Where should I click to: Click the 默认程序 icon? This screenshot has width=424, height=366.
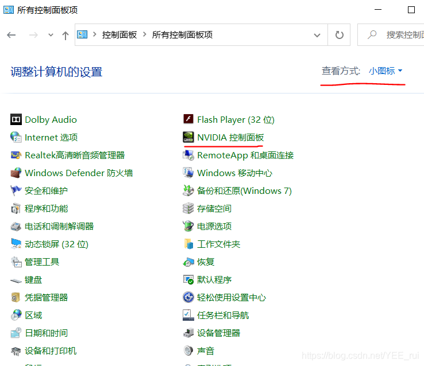tap(188, 279)
